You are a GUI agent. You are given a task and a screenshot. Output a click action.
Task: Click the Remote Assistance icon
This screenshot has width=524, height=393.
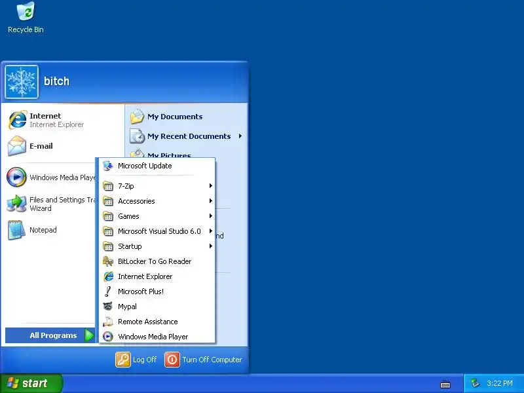(108, 322)
